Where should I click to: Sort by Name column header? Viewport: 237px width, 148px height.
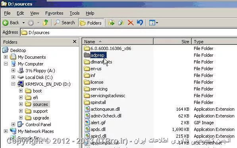(118, 42)
